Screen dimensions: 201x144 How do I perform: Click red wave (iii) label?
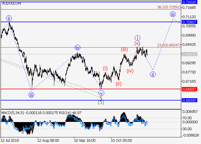124,49
